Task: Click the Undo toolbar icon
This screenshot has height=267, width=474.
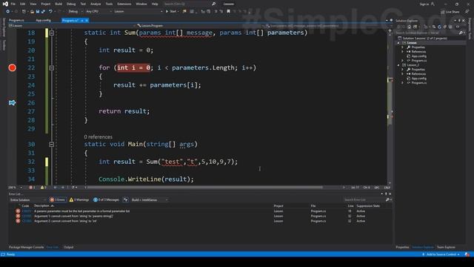Action: 50,11
